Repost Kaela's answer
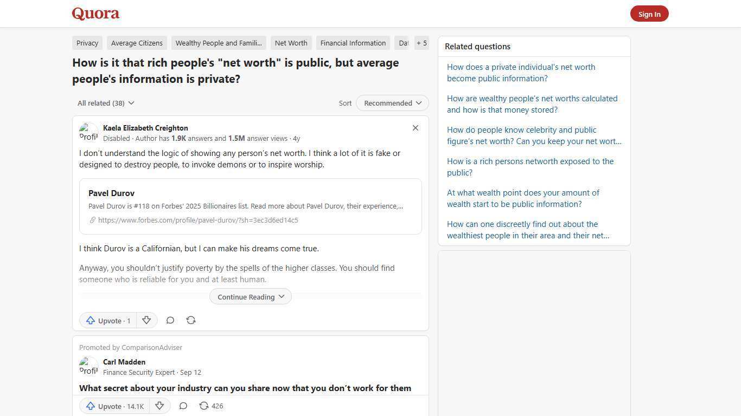Screen dimensions: 741x416 (191, 320)
